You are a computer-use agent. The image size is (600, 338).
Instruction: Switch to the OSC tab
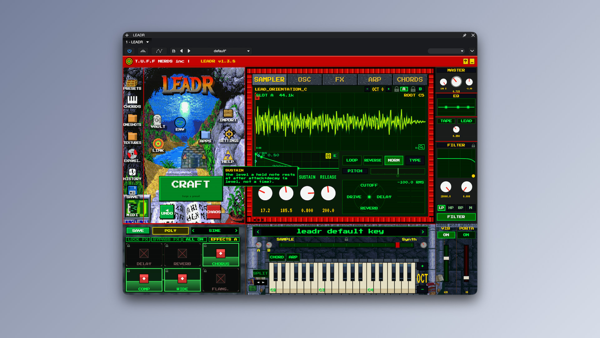tap(304, 79)
